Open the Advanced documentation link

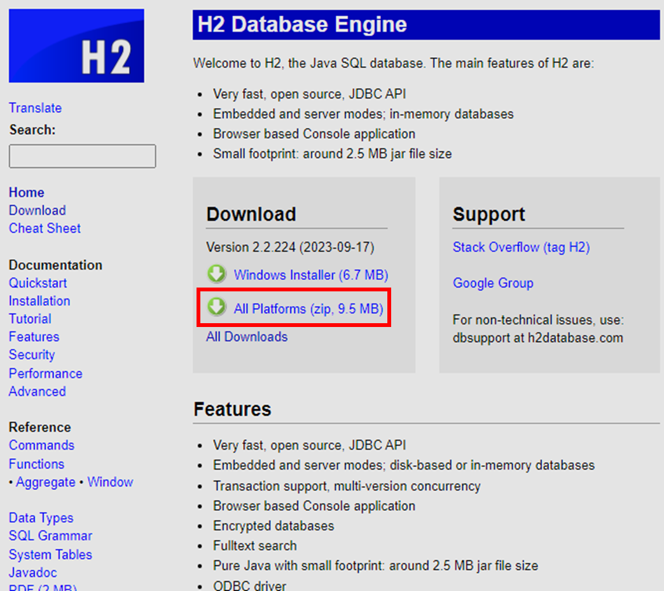pyautogui.click(x=38, y=391)
